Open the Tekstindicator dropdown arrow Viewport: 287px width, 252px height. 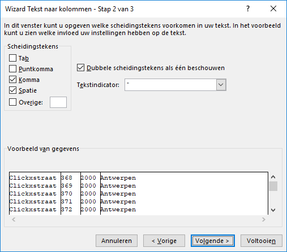point(221,85)
